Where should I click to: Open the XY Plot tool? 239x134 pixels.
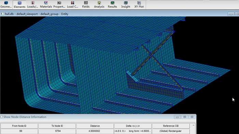[x=139, y=4]
